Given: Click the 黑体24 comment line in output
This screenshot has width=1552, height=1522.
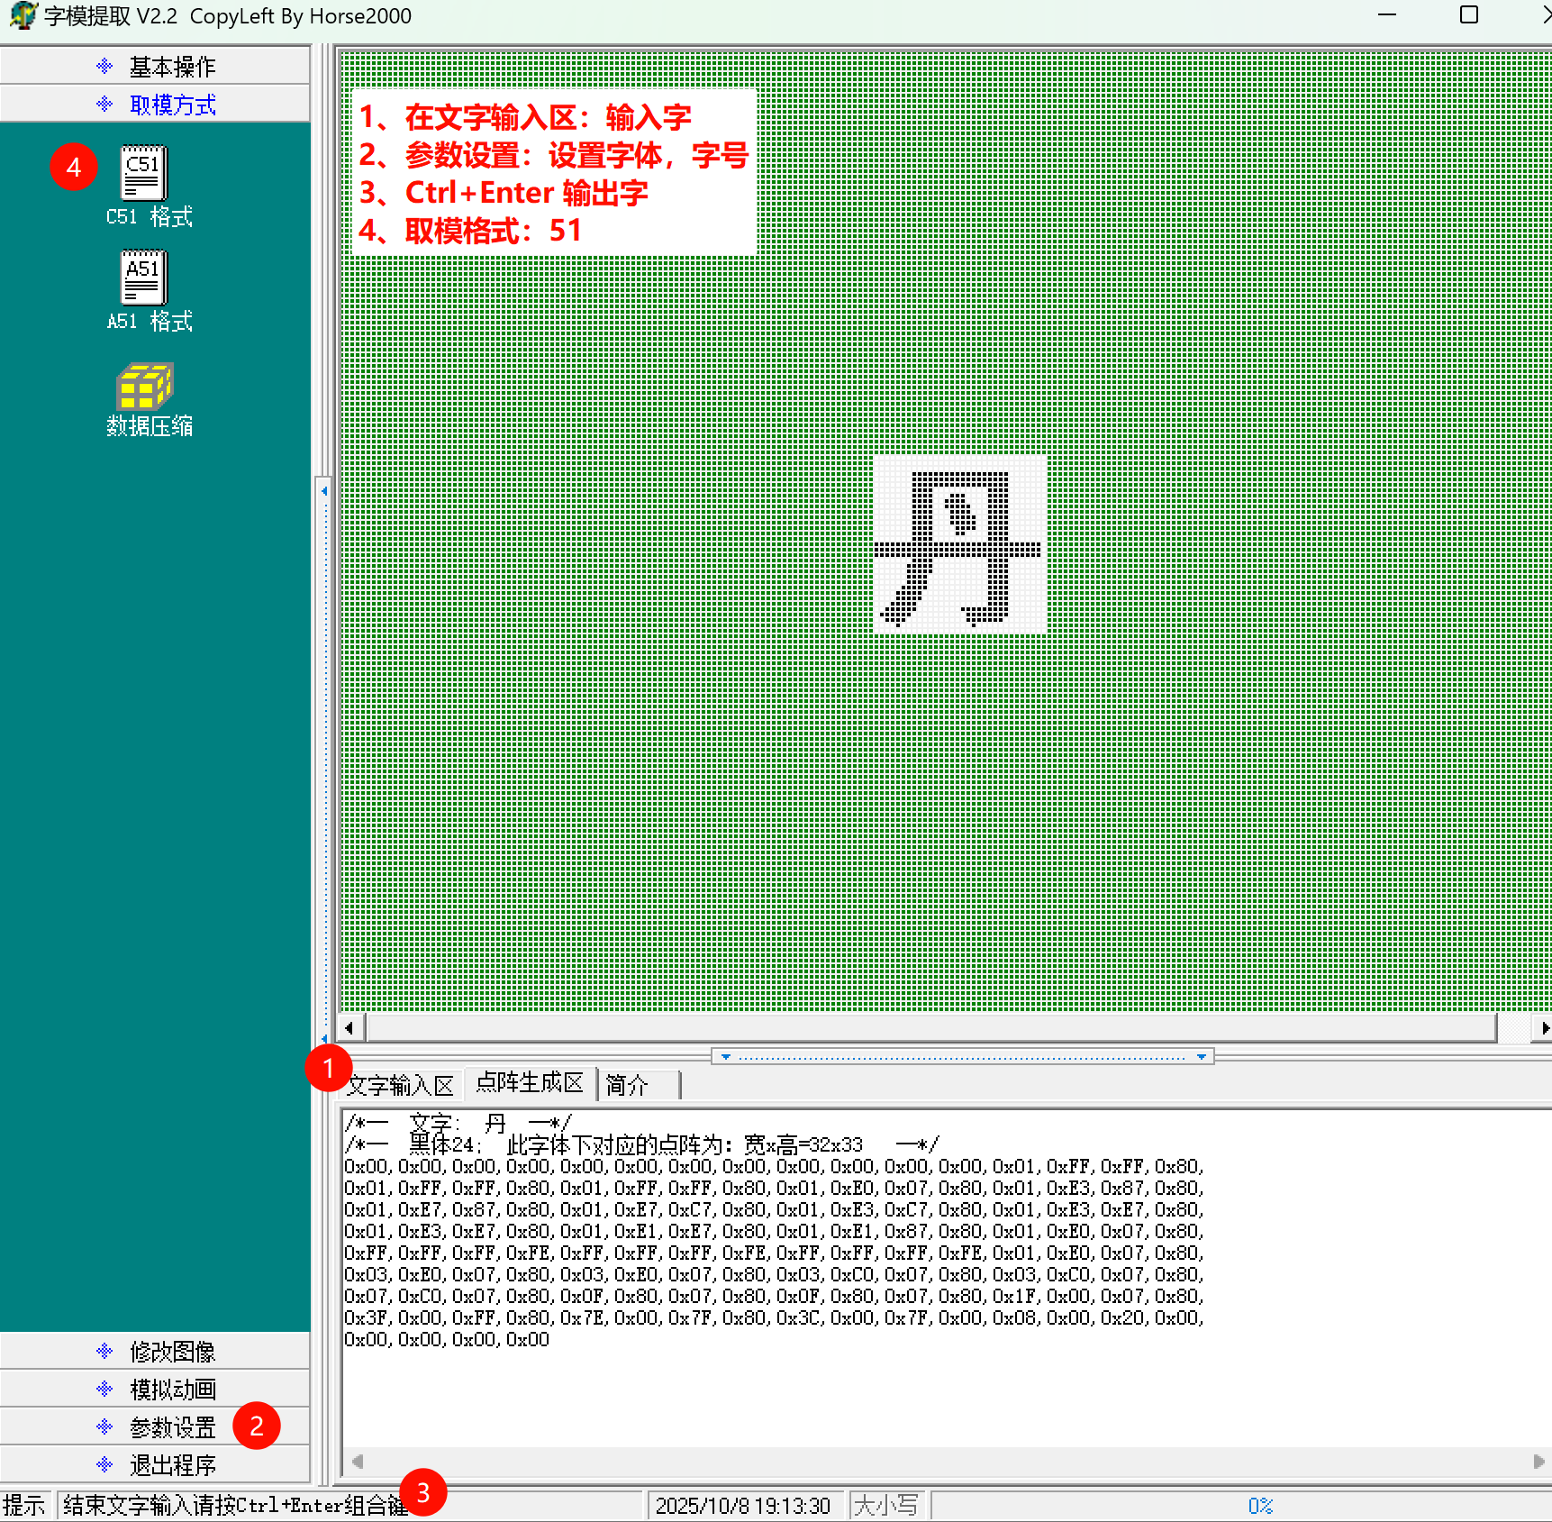Looking at the screenshot, I should coord(642,1145).
